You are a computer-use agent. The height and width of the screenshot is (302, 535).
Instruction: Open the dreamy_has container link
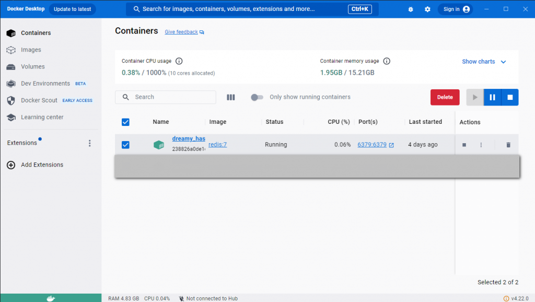click(x=189, y=138)
